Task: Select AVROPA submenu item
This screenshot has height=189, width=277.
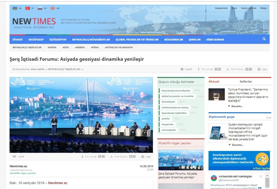Action: pos(52,47)
